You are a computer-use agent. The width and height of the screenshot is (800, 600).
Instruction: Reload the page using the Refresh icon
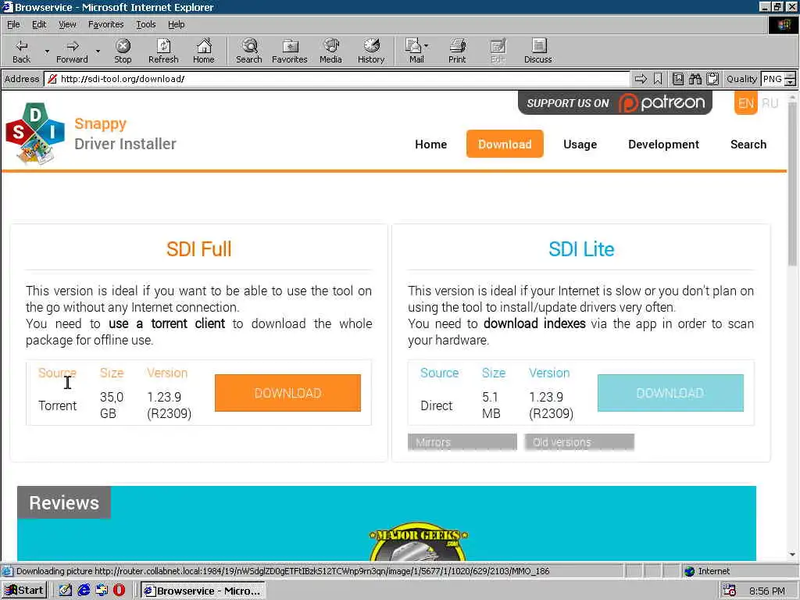[x=163, y=51]
